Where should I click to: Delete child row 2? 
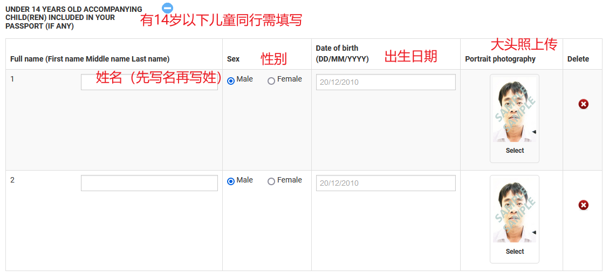click(583, 205)
